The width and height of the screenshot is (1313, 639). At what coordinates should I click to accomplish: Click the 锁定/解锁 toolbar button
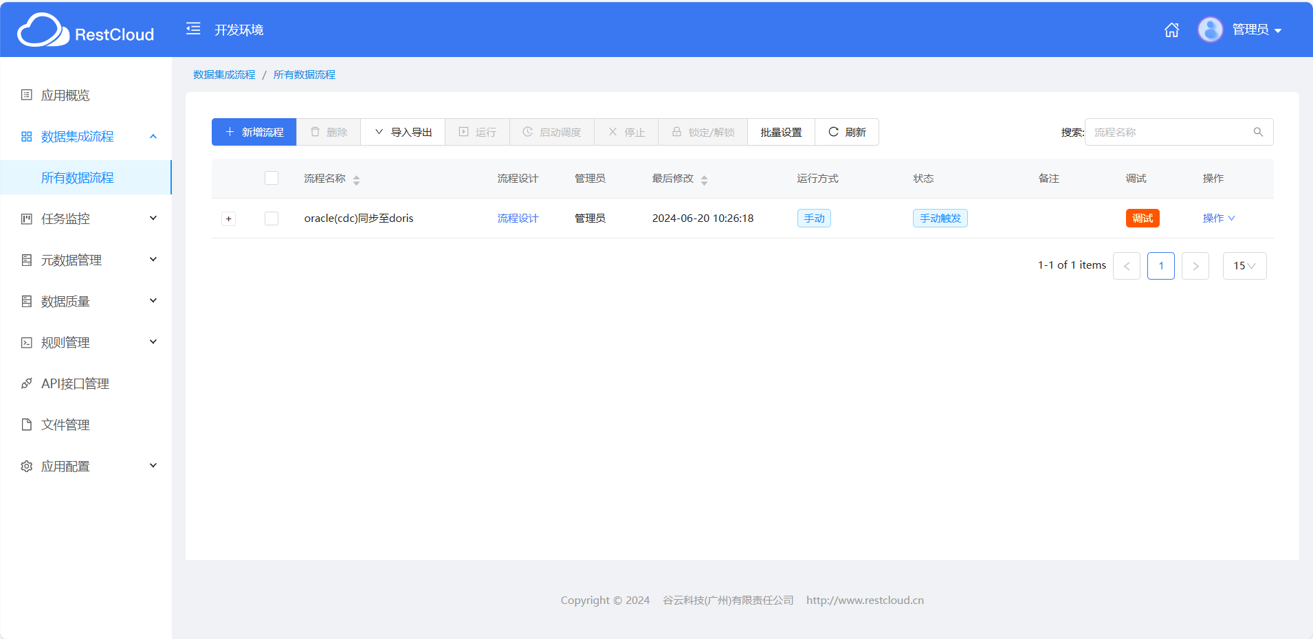(703, 132)
